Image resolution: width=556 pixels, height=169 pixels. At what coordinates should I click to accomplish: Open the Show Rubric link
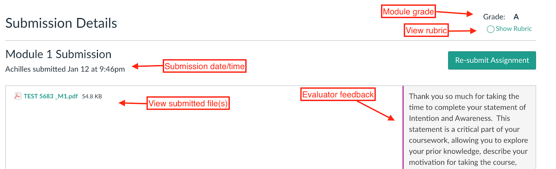[513, 29]
